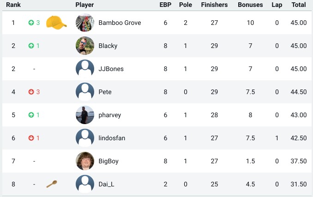
Task: Click the wooden spoon icon beside Dai_L
Action: point(52,184)
